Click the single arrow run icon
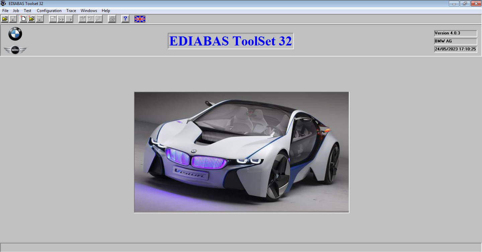Image resolution: width=482 pixels, height=252 pixels. 69,19
